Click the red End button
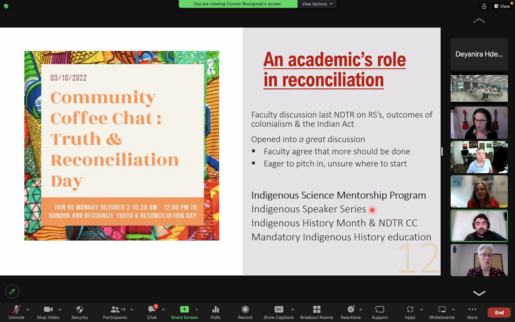515x322 pixels. pos(499,312)
